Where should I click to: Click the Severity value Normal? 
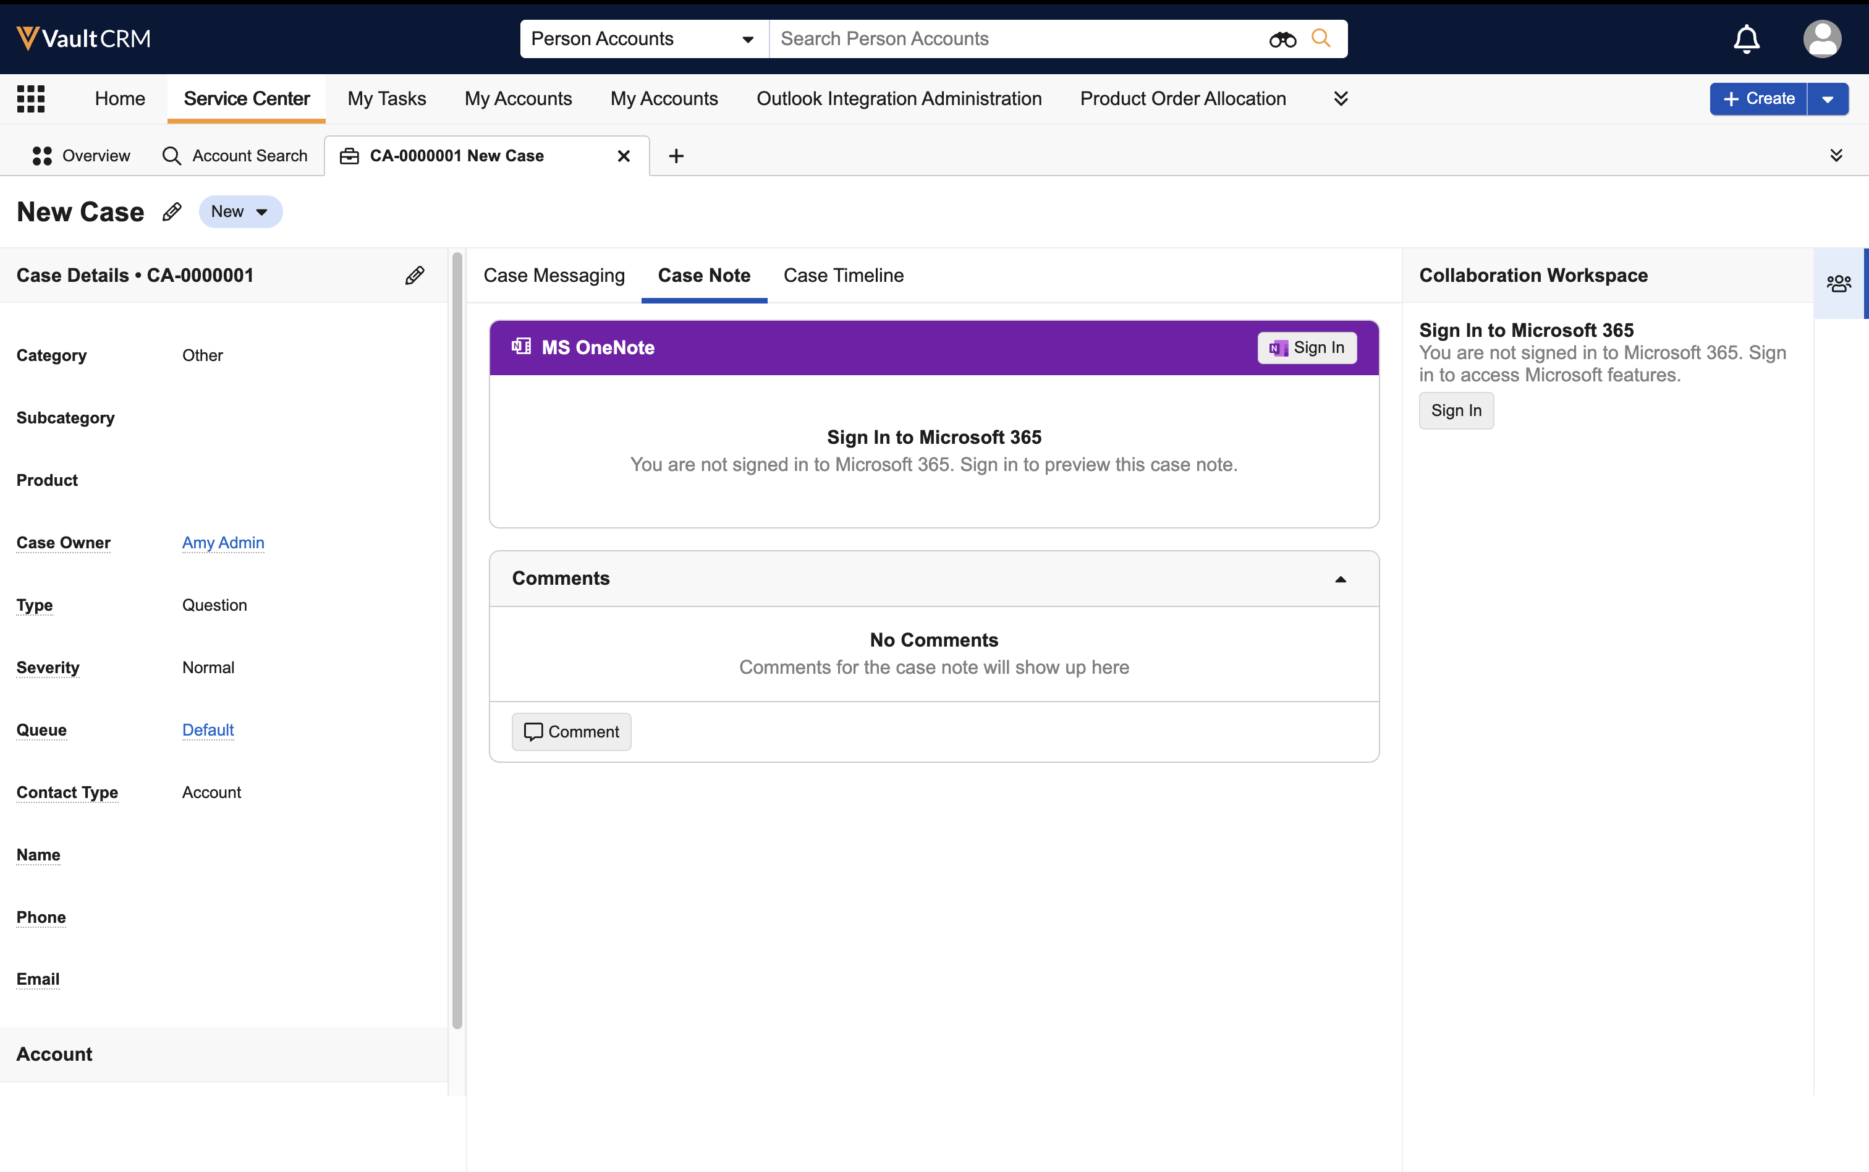(x=208, y=668)
